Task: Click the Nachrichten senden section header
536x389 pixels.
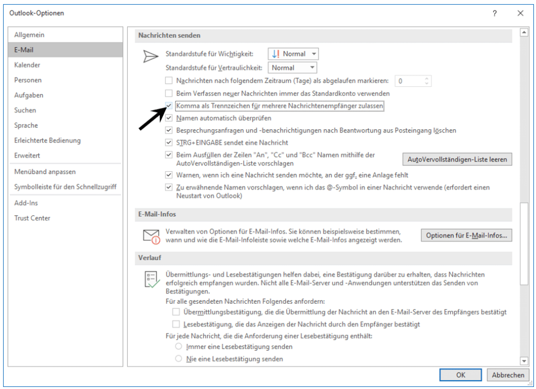Action: coord(323,36)
